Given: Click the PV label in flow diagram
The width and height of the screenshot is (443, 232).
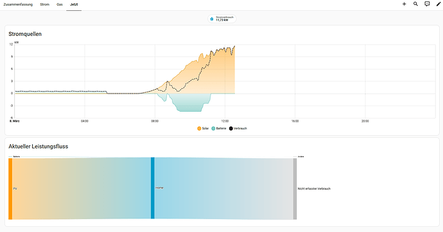Looking at the screenshot, I should 15,188.
